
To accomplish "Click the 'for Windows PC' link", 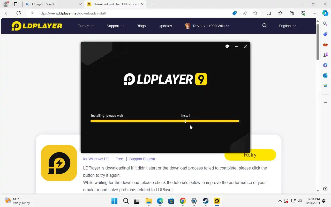I will tap(96, 159).
